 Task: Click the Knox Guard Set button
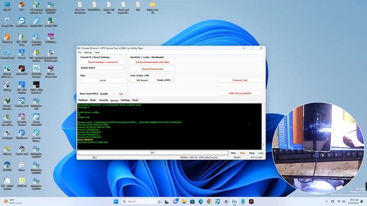(x=121, y=94)
